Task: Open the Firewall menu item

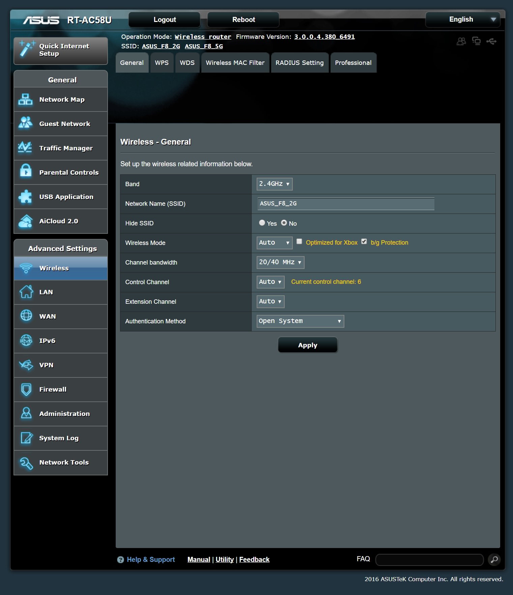Action: [61, 389]
